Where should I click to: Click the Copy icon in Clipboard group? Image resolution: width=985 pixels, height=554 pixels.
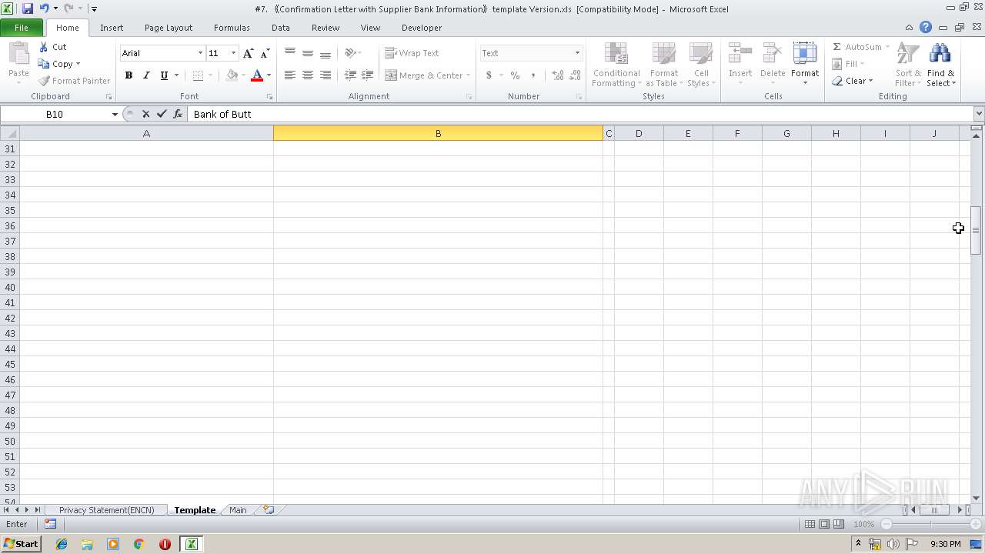[44, 64]
